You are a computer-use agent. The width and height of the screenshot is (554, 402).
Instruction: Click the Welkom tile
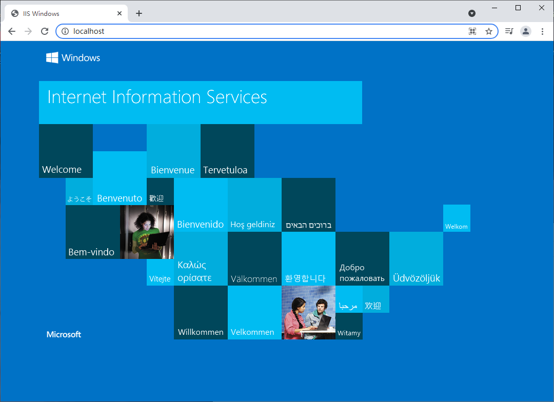point(457,218)
